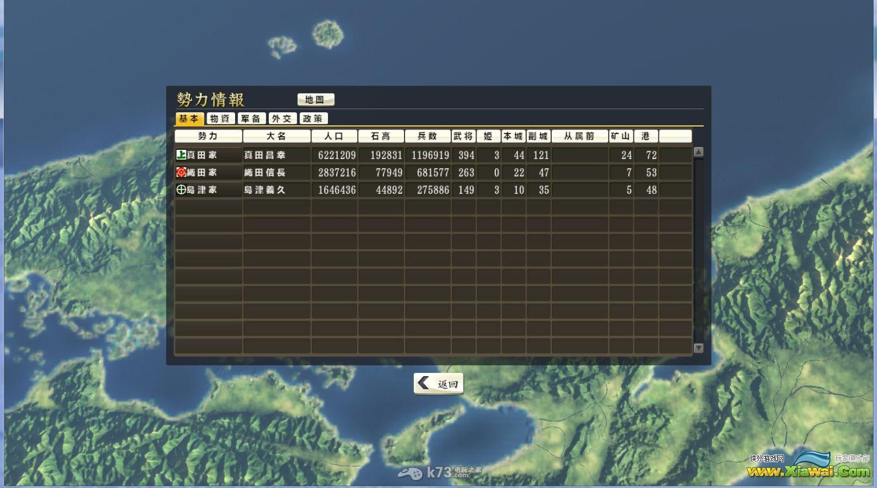Viewport: 877px width, 488px height.
Task: Click daimyo name 織田信長
Action: [265, 173]
